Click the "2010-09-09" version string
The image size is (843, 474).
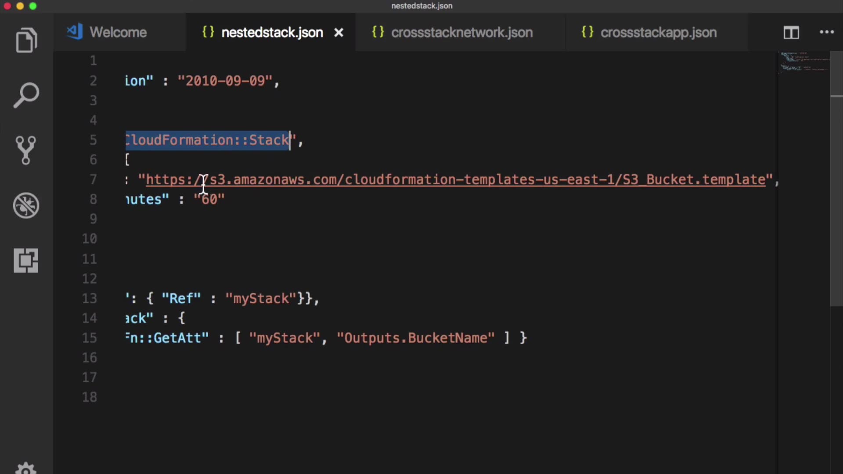225,81
